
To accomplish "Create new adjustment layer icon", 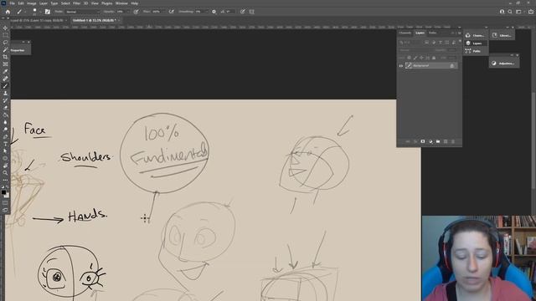I will tap(430, 141).
